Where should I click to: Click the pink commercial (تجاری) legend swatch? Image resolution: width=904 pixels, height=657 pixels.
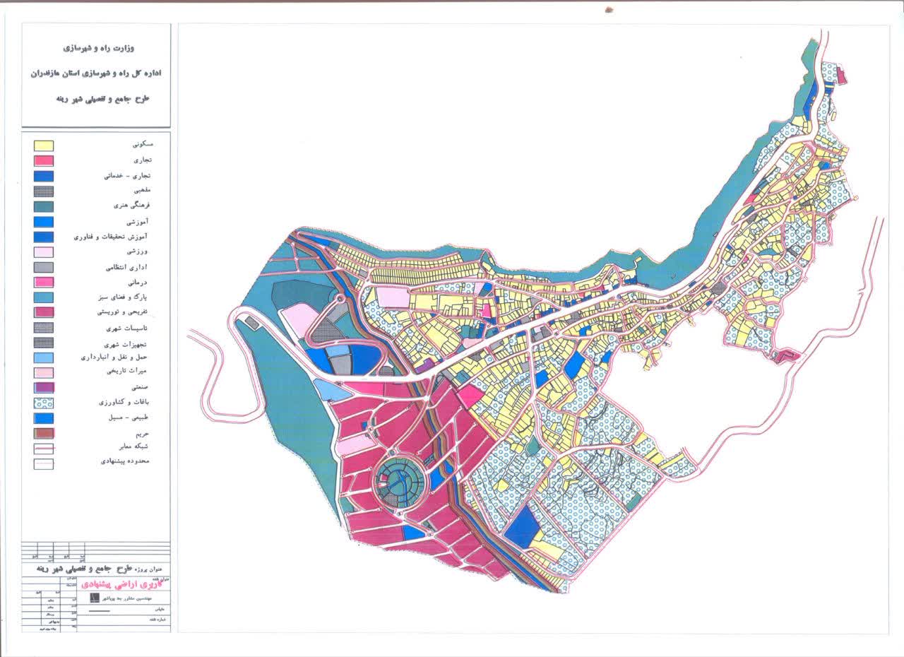coord(44,161)
